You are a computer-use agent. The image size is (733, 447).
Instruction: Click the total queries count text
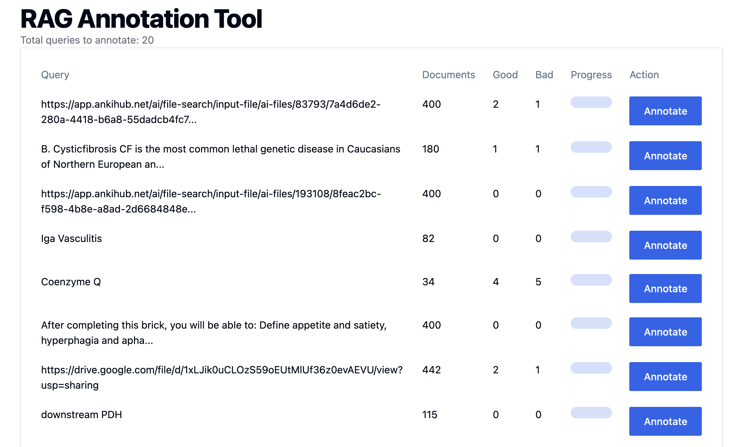pyautogui.click(x=87, y=40)
